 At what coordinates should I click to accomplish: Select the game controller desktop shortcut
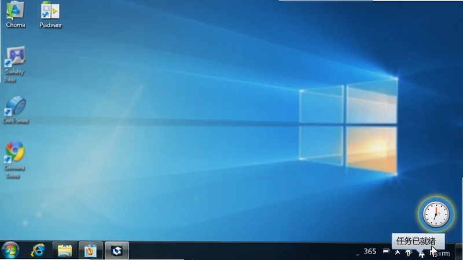(x=15, y=64)
